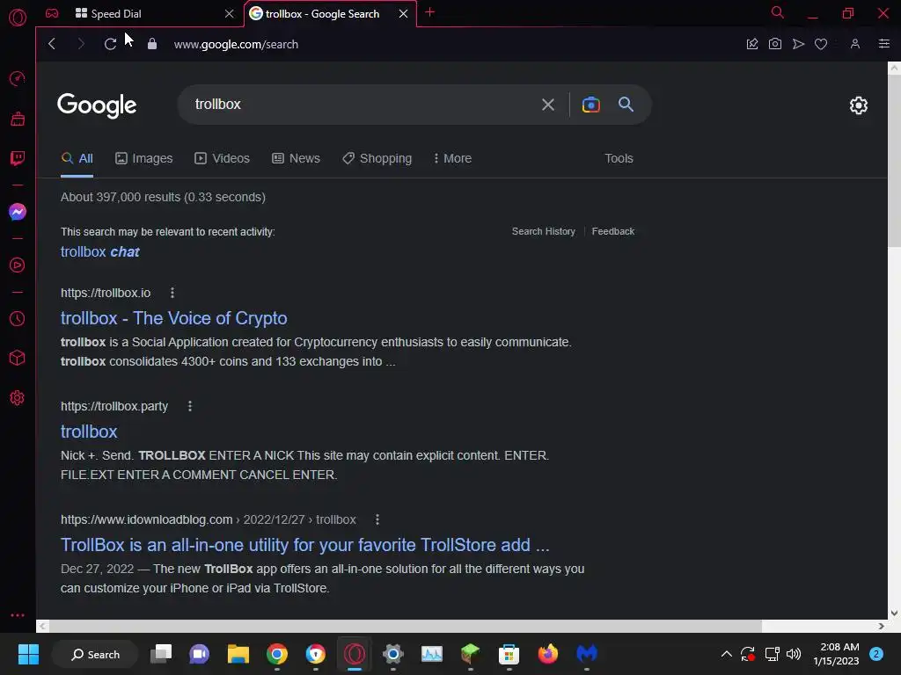Launch Firefox from the taskbar
Image resolution: width=901 pixels, height=675 pixels.
pyautogui.click(x=547, y=654)
